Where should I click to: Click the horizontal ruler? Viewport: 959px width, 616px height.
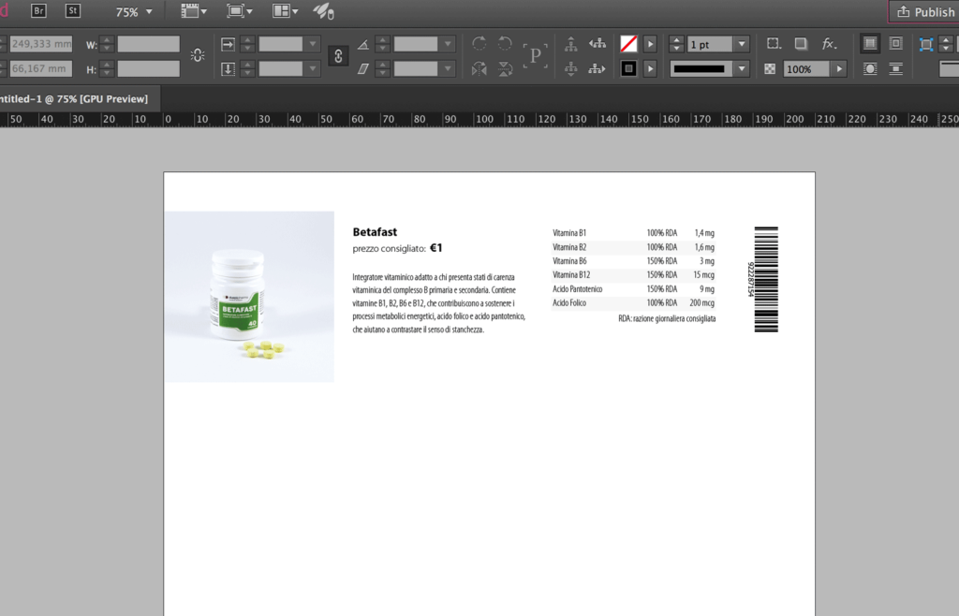[479, 119]
